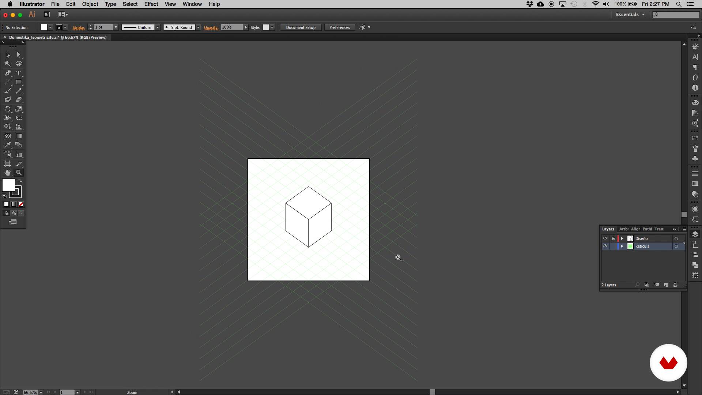The width and height of the screenshot is (702, 395).
Task: Open the Stroke panel link
Action: pos(79,27)
